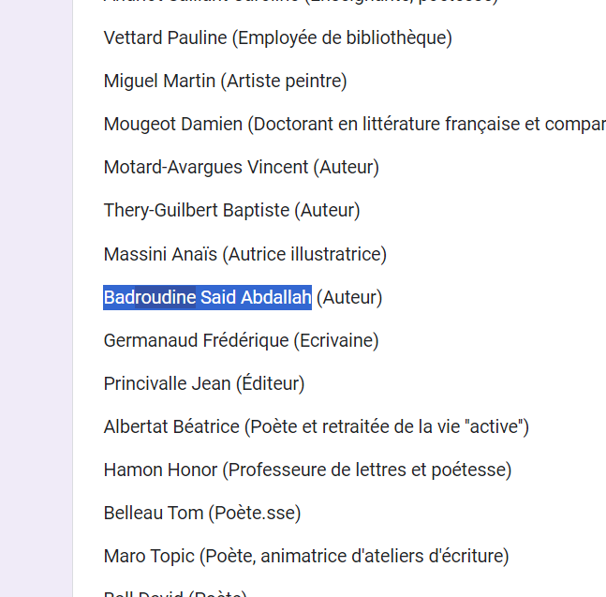Click the Hamon Honor Professeure de lettres entry
The image size is (606, 597).
point(307,470)
